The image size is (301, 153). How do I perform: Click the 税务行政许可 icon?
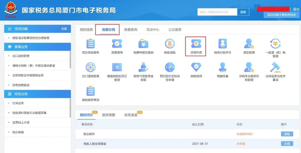click(222, 44)
